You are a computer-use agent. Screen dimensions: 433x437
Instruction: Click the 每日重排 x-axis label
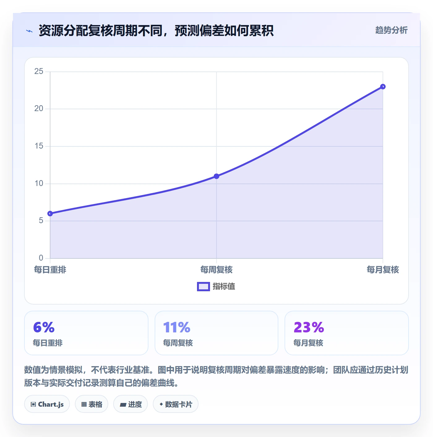(50, 270)
